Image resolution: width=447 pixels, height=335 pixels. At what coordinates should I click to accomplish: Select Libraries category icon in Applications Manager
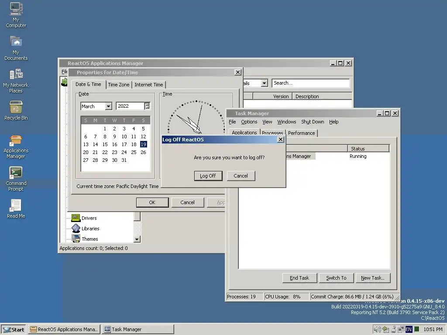tap(76, 229)
